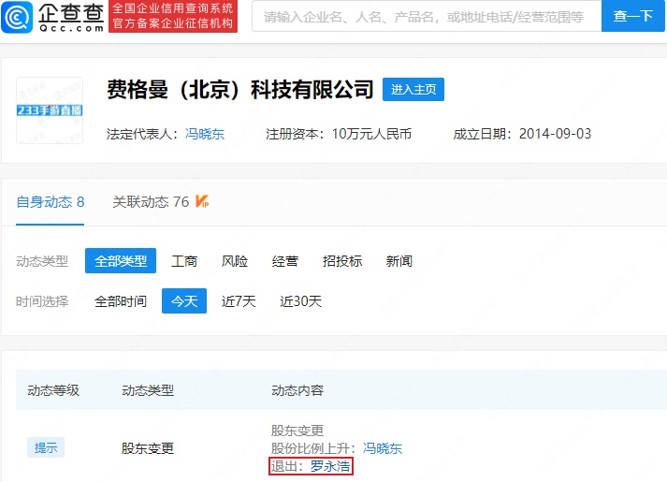
Task: Open exited shareholder 罗永浩 link
Action: (330, 466)
